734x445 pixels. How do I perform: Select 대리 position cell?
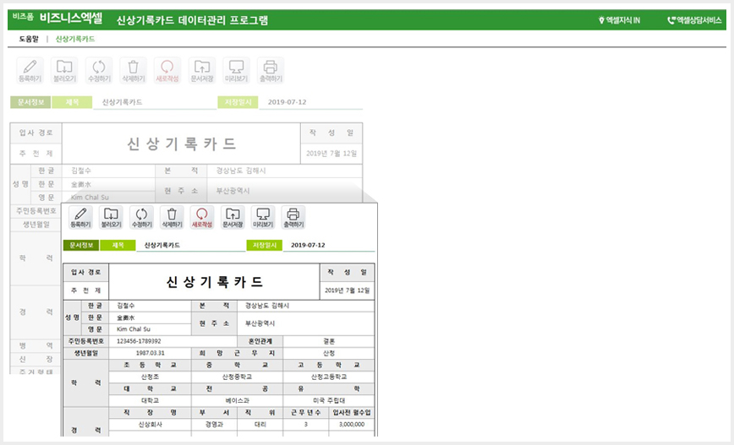point(260,425)
